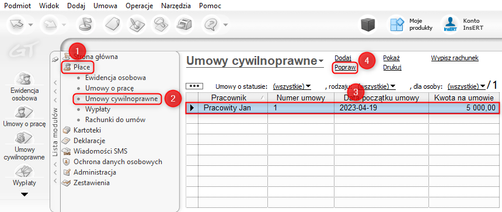This screenshot has height=212, width=502.
Task: Click the Wypłaty envelope shortcut icon
Action: (25, 171)
